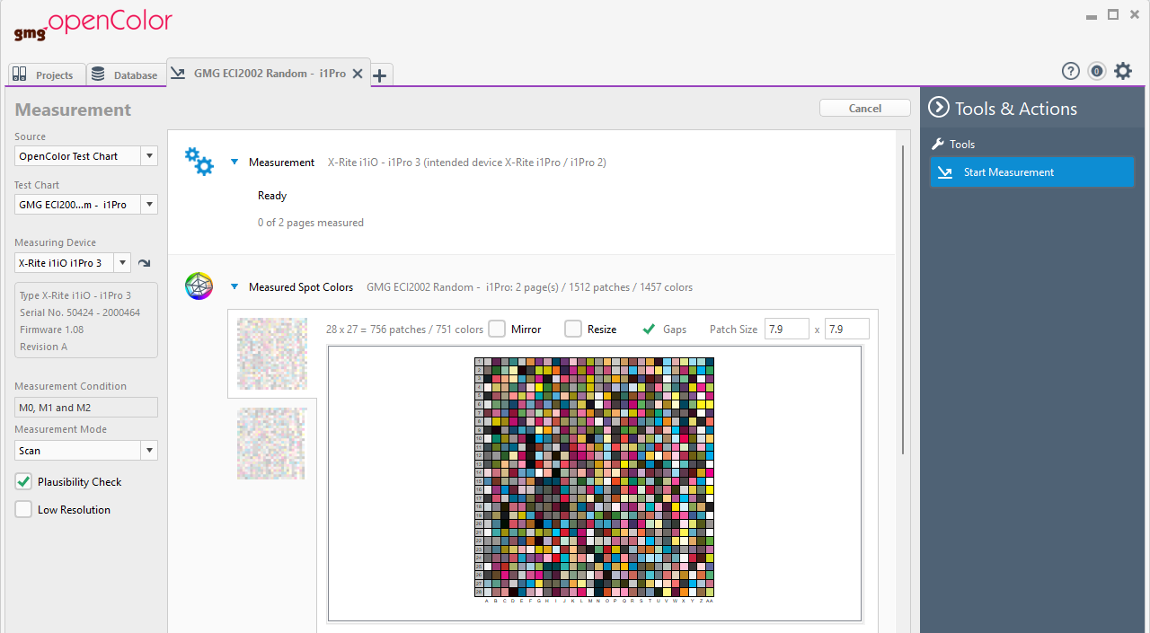Open the Settings gear icon

(1123, 71)
